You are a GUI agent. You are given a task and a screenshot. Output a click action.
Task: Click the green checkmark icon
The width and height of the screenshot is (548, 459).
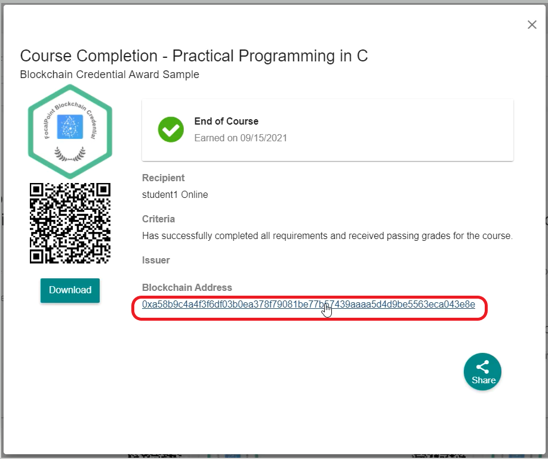[171, 129]
